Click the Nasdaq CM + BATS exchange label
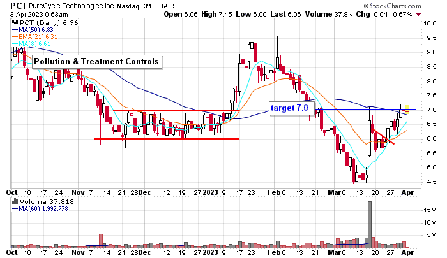447x258 pixels. [x=146, y=6]
